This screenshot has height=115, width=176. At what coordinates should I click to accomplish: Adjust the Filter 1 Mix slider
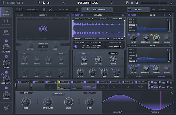[169, 24]
